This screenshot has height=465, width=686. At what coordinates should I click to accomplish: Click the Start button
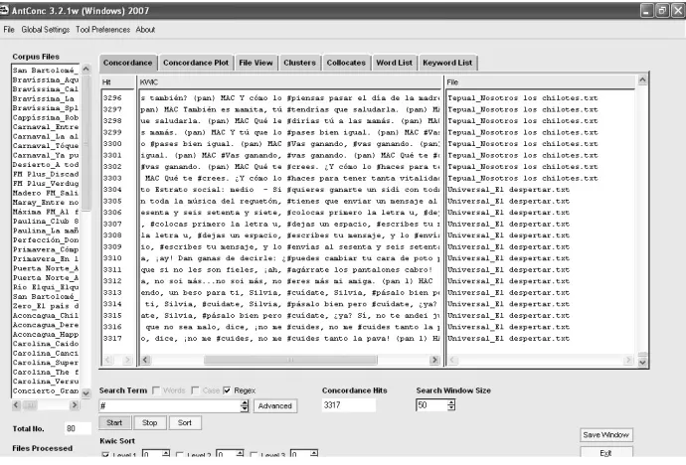click(114, 422)
